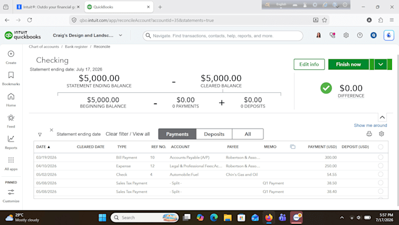Expand company name switcher chevron

coord(121,35)
